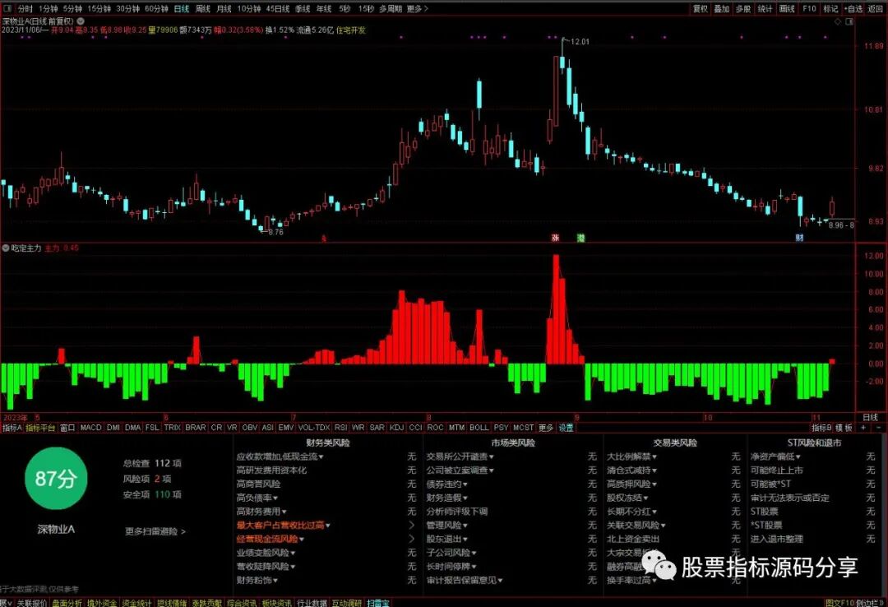Click the round dropdown icon beside 深物业A title
This screenshot has width=888, height=607.
click(x=81, y=21)
